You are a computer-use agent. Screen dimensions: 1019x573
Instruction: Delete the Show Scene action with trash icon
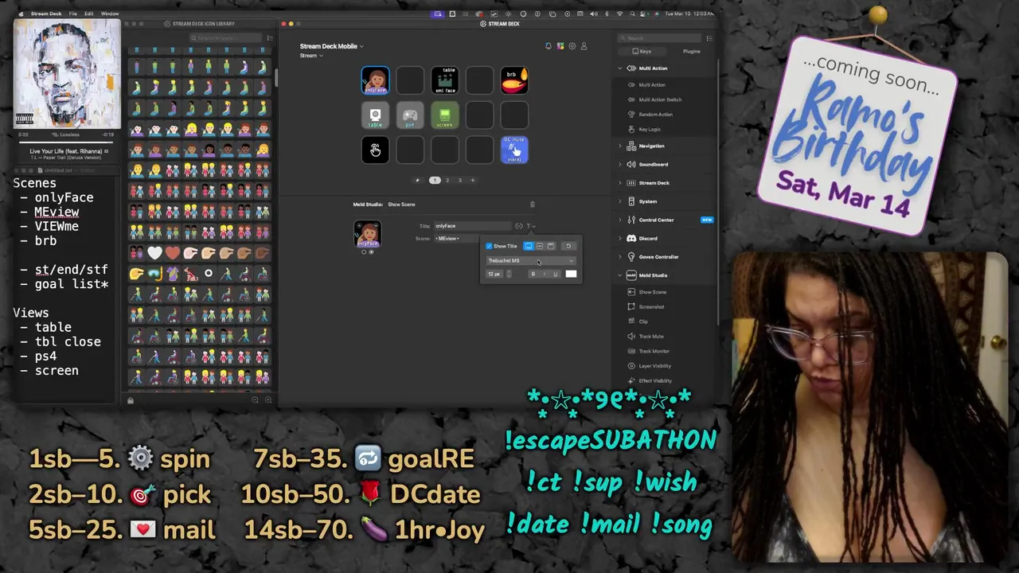point(533,205)
